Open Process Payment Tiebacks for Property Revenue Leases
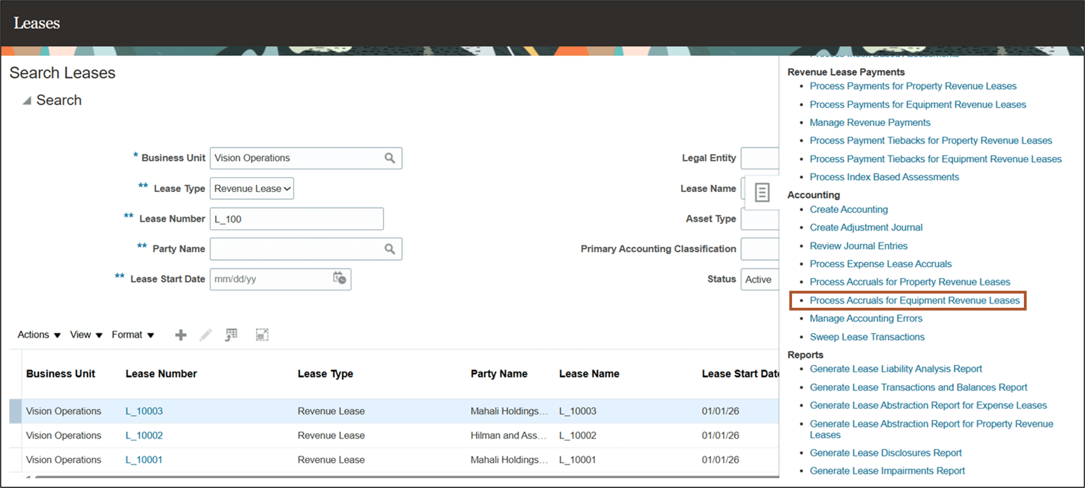Image resolution: width=1085 pixels, height=488 pixels. coord(930,141)
